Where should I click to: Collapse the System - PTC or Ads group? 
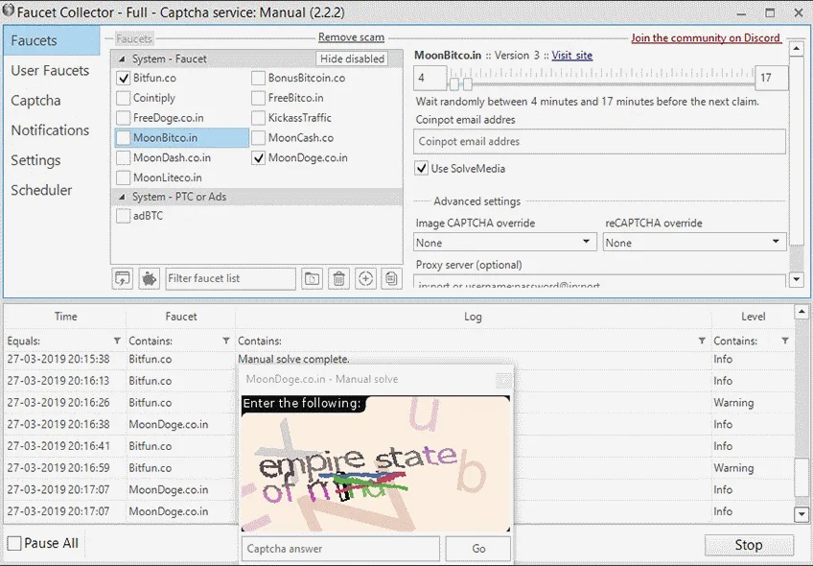(x=123, y=197)
